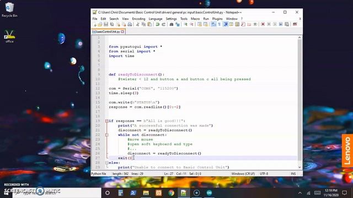Collapse the 'else:' fold marker

tap(106, 163)
